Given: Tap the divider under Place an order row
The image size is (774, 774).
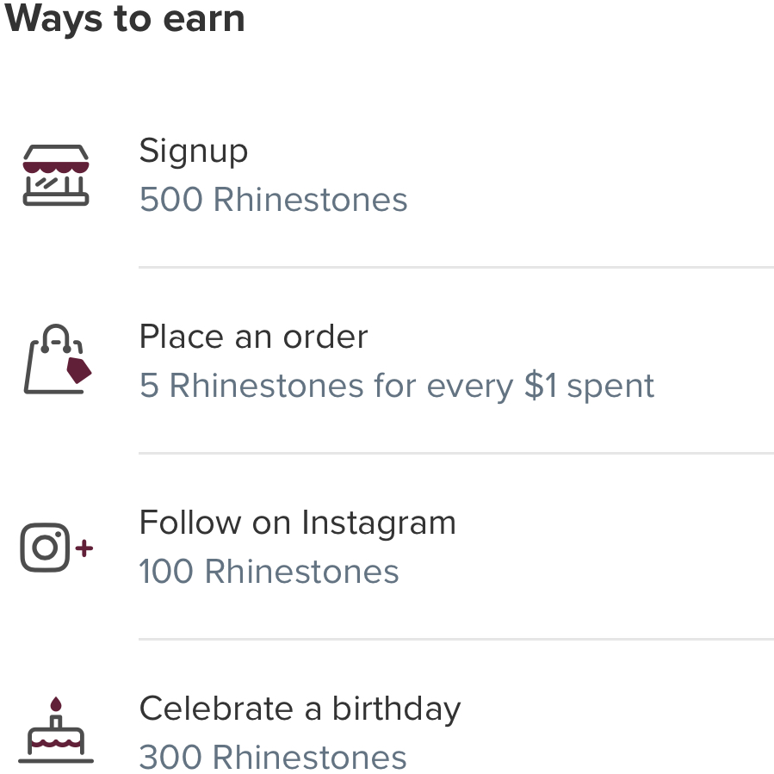Looking at the screenshot, I should (x=455, y=454).
